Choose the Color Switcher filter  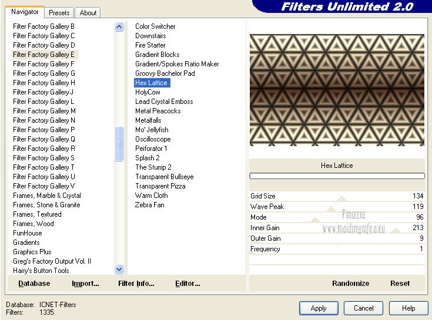pos(155,26)
